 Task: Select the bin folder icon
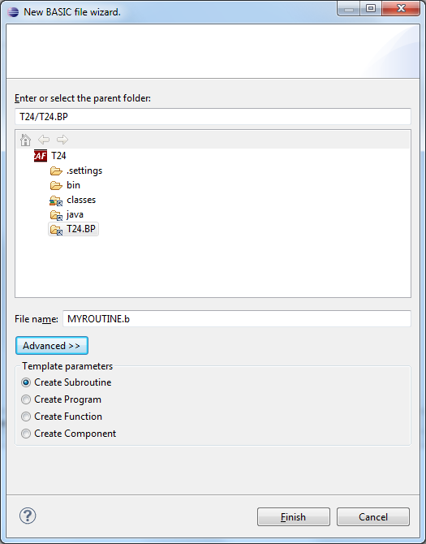tap(56, 185)
